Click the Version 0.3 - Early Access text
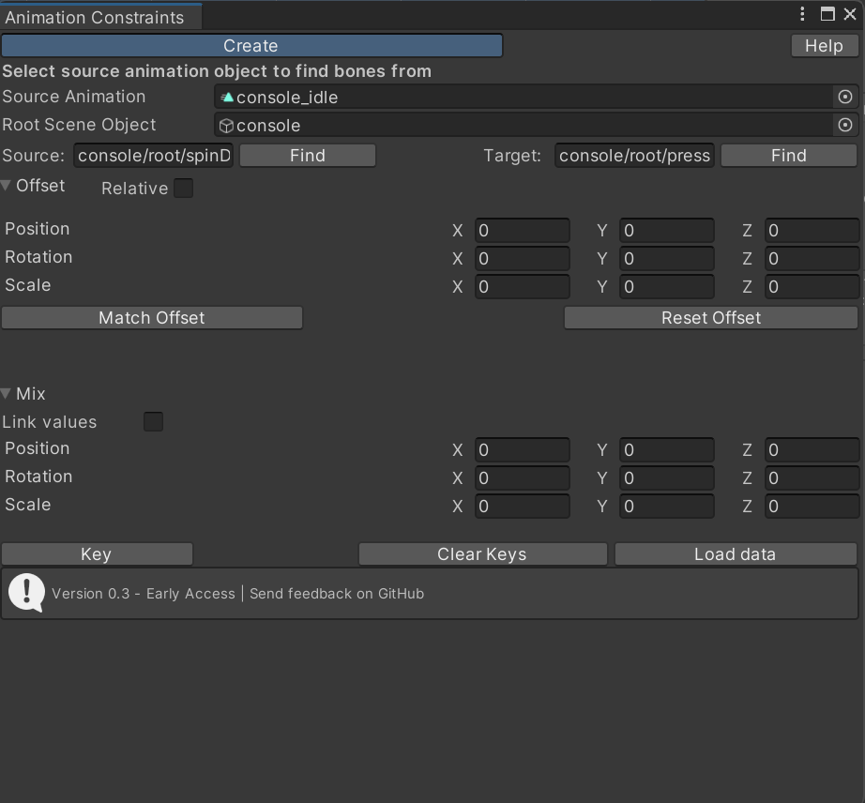 (x=144, y=594)
